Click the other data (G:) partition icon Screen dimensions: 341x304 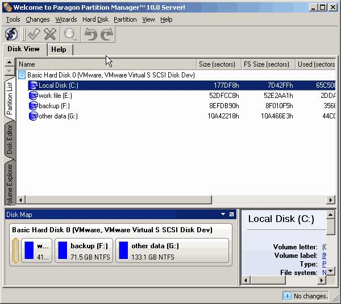(x=34, y=116)
